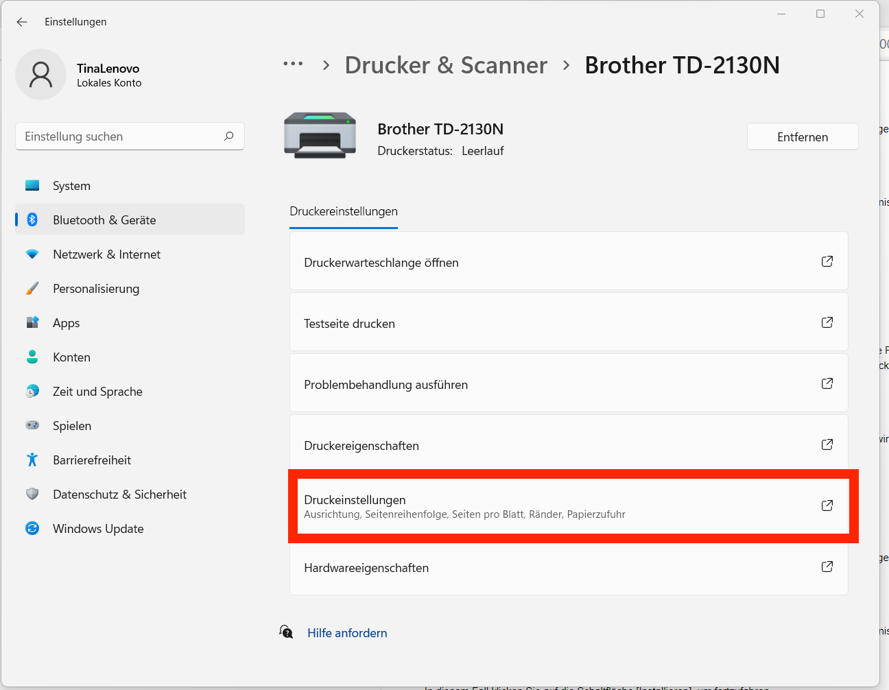Open the Apps settings category
The image size is (889, 690).
pos(130,322)
